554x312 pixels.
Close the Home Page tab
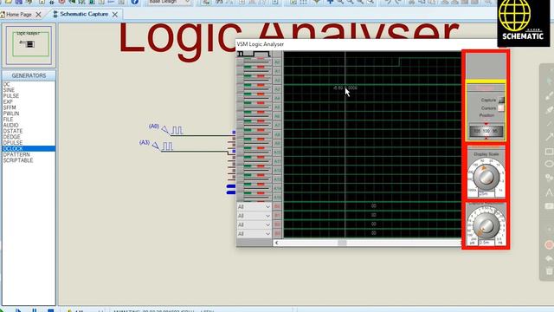coord(38,15)
